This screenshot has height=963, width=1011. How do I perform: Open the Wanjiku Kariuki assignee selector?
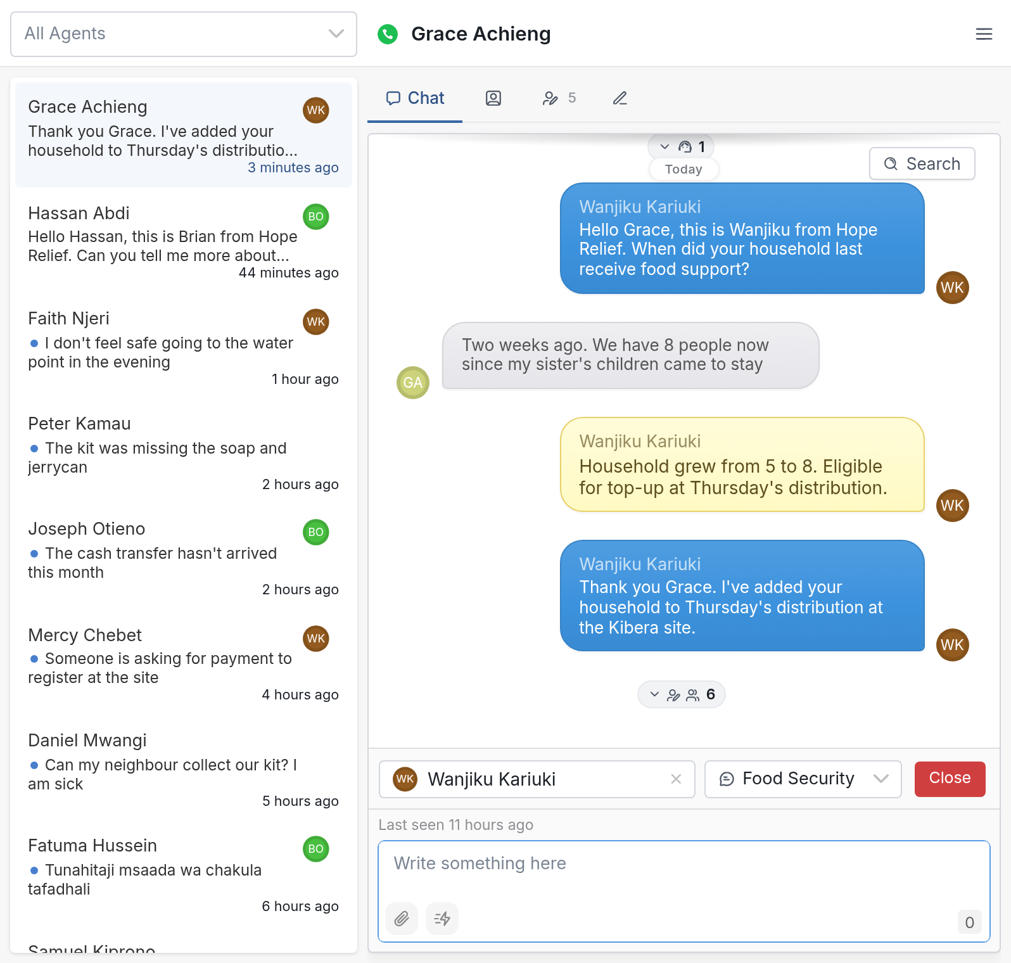click(x=537, y=779)
